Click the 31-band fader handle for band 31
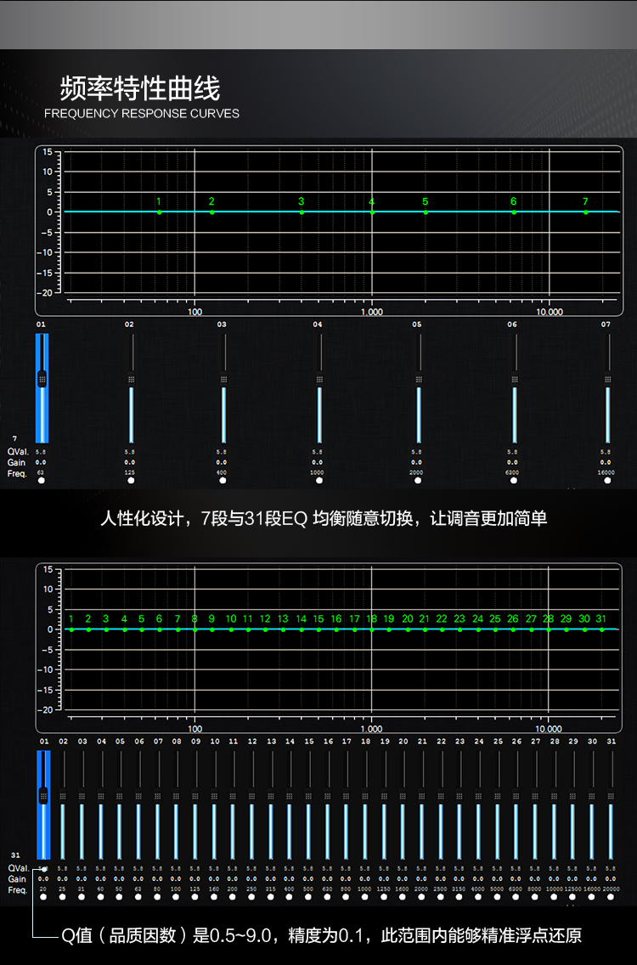Screen dimensions: 637x965 [x=610, y=796]
